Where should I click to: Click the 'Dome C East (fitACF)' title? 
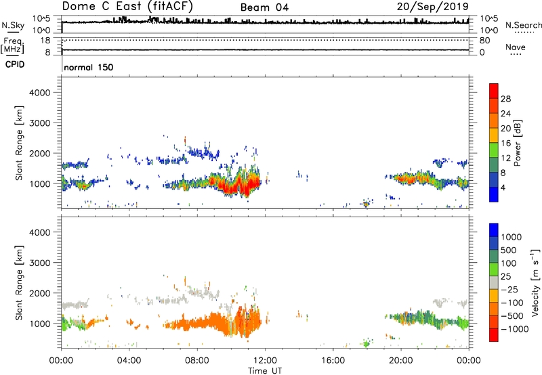point(127,6)
